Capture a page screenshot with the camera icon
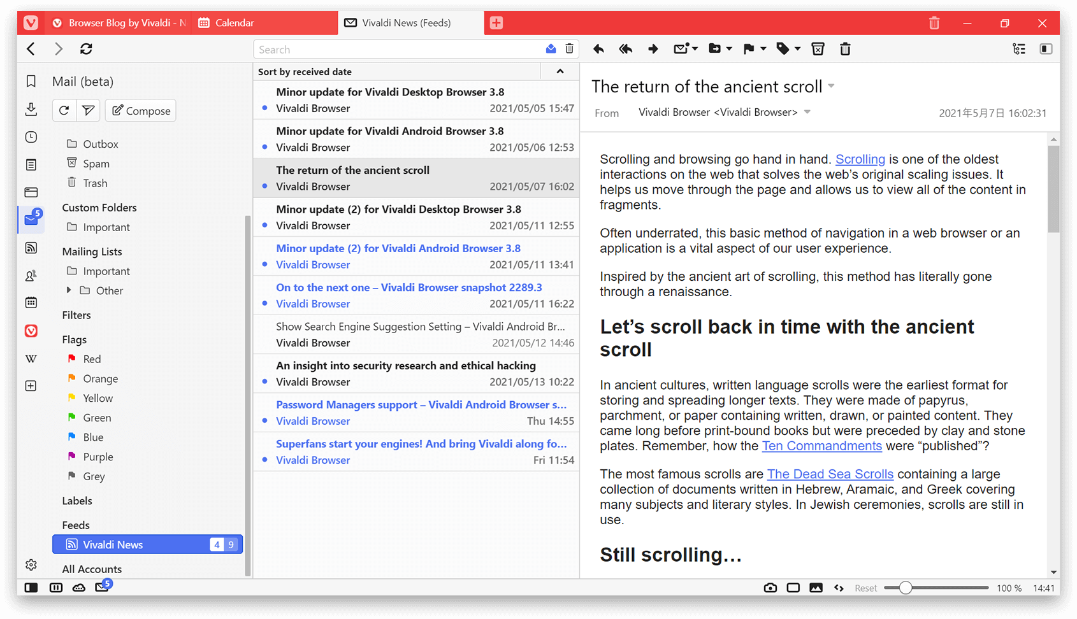 point(770,587)
